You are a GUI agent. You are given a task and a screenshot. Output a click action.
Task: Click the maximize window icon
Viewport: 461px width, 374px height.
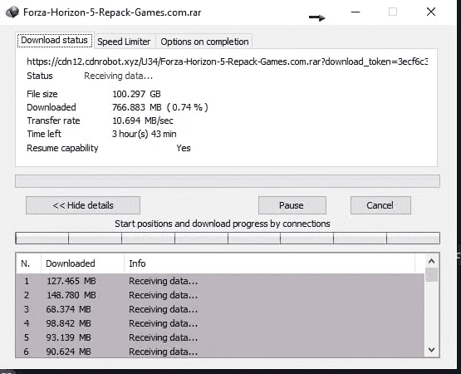pos(393,12)
